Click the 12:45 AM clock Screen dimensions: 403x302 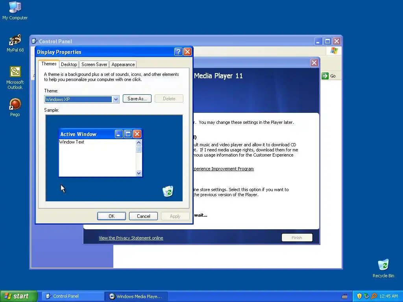tap(388, 296)
